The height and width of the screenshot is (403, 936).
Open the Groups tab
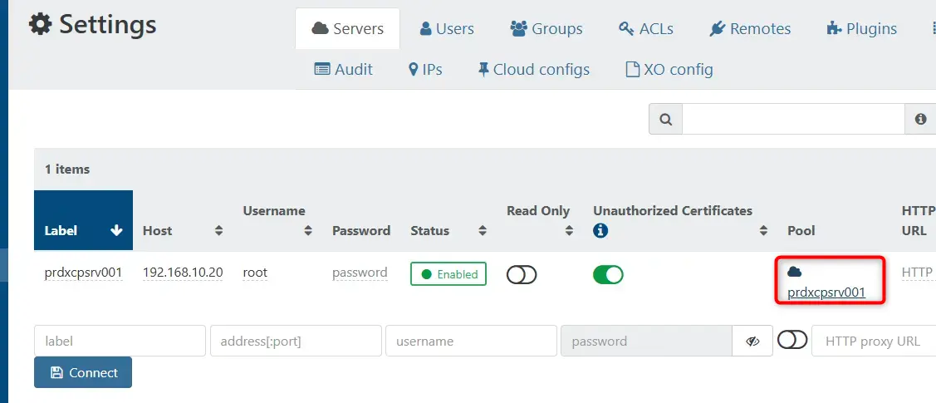(x=546, y=28)
